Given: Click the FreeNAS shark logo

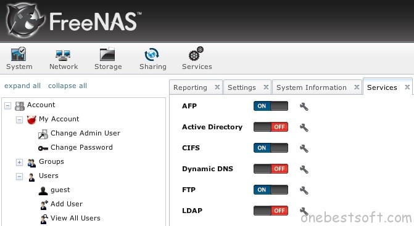Looking at the screenshot, I should click(x=25, y=20).
